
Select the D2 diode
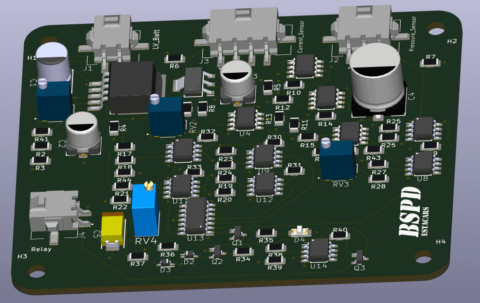click(x=189, y=255)
